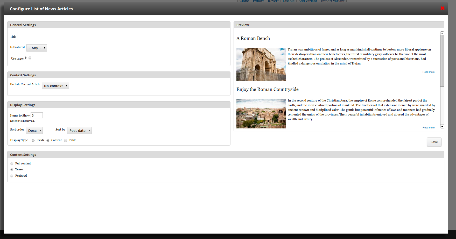Enable the Use pager checkbox
This screenshot has height=239, width=456.
pyautogui.click(x=30, y=58)
